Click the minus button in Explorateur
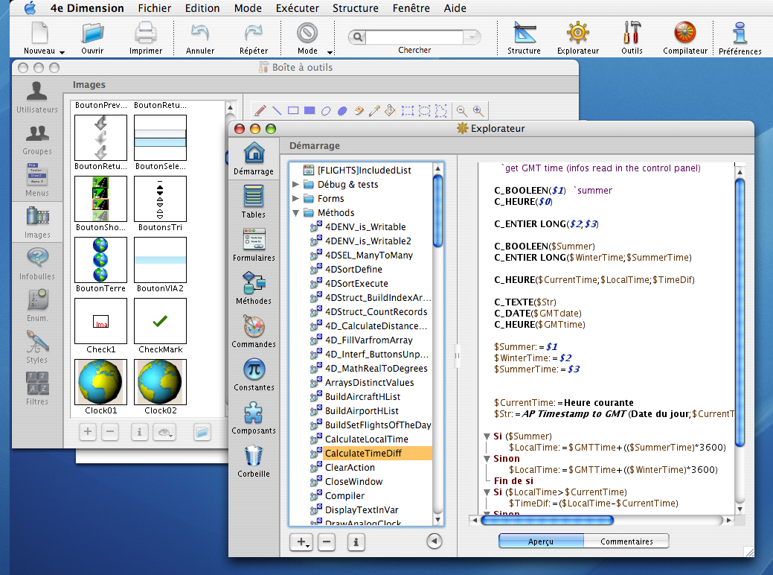Image resolution: width=773 pixels, height=575 pixels. pos(327,542)
